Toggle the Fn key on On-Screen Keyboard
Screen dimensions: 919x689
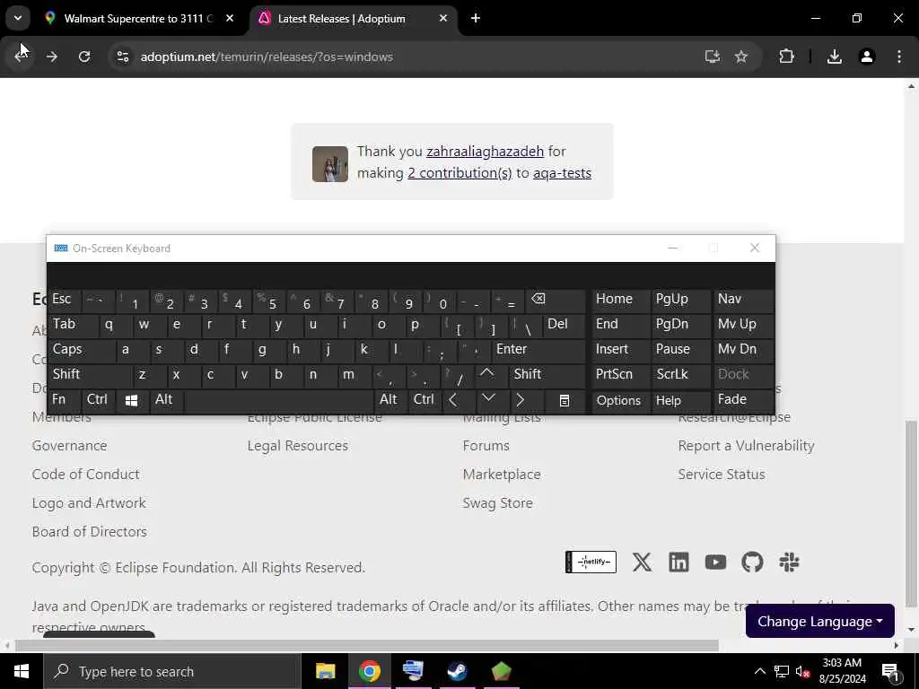point(65,401)
